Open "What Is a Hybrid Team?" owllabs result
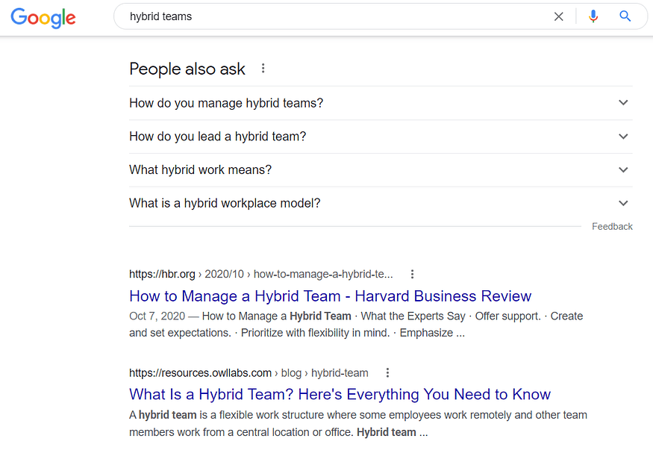 [340, 394]
